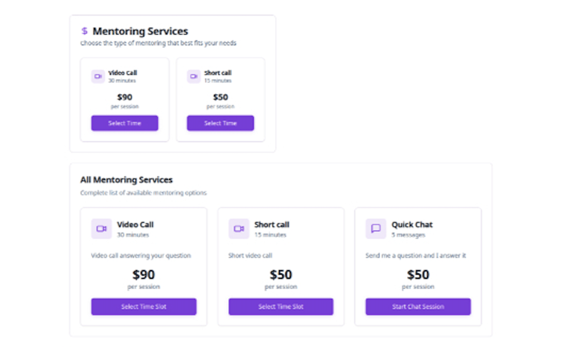Click the chat icon above 5 messages label
The height and width of the screenshot is (354, 561).
pyautogui.click(x=376, y=229)
